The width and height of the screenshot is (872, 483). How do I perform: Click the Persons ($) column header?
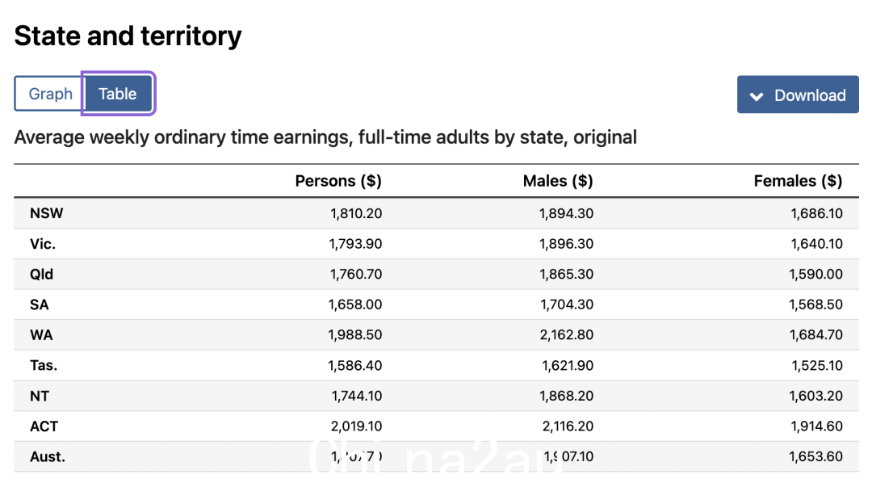[338, 181]
